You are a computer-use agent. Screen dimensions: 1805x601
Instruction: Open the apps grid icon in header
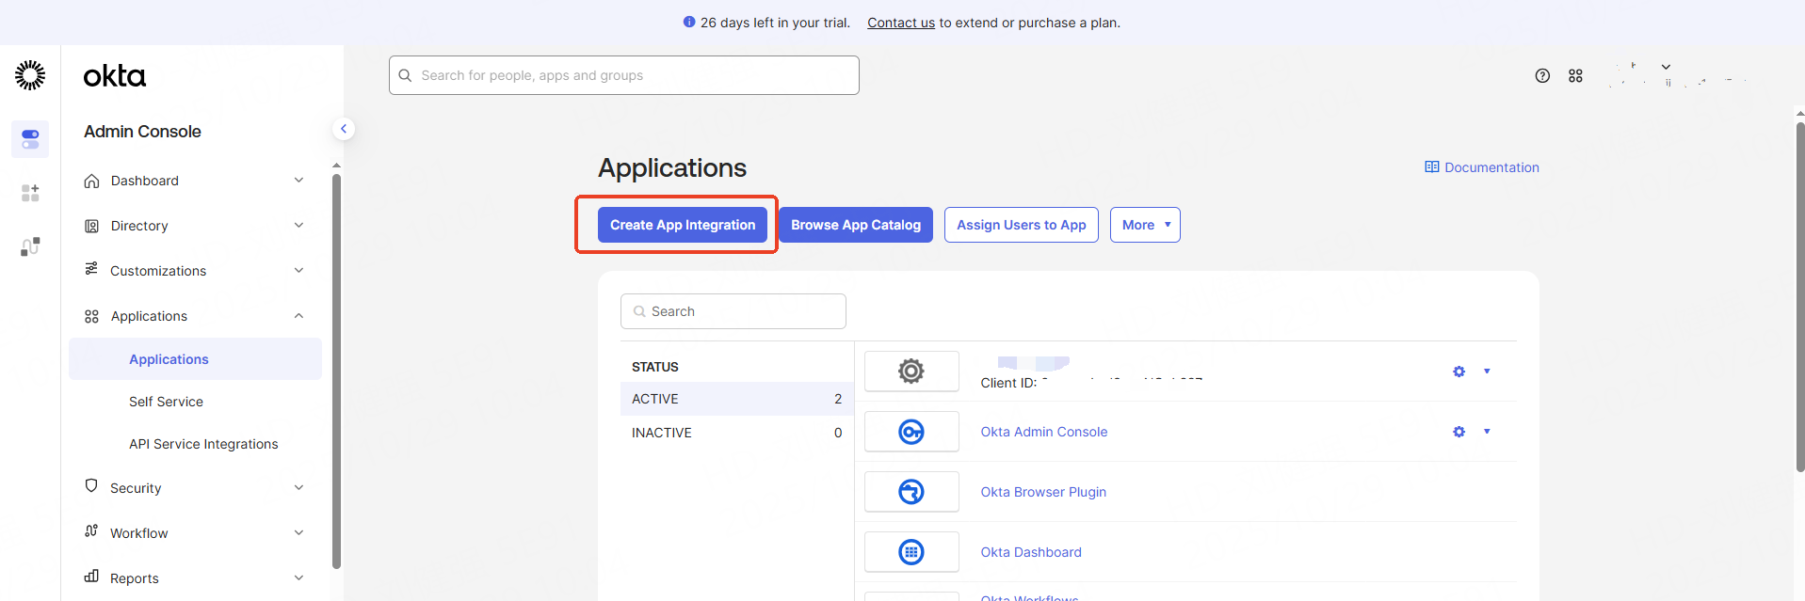1575,76
